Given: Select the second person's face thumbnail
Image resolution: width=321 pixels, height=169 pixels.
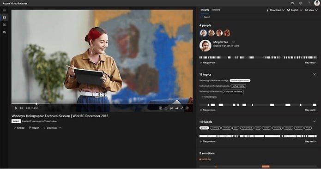Looking at the screenshot, I should click(x=211, y=33).
